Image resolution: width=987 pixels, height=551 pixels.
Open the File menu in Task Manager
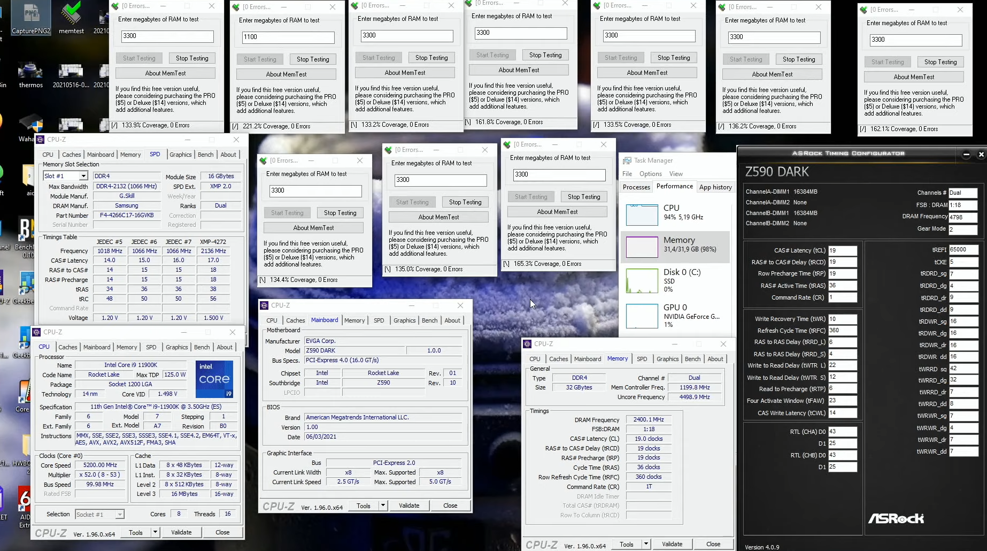(x=627, y=174)
